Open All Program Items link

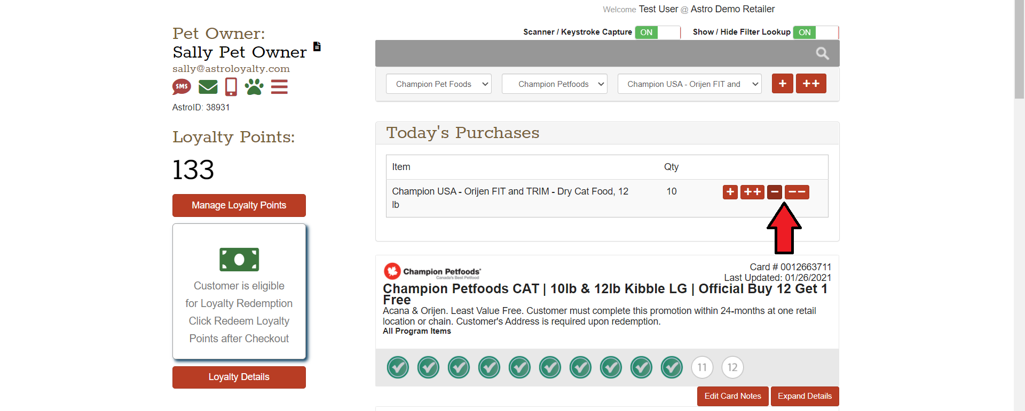(x=417, y=331)
